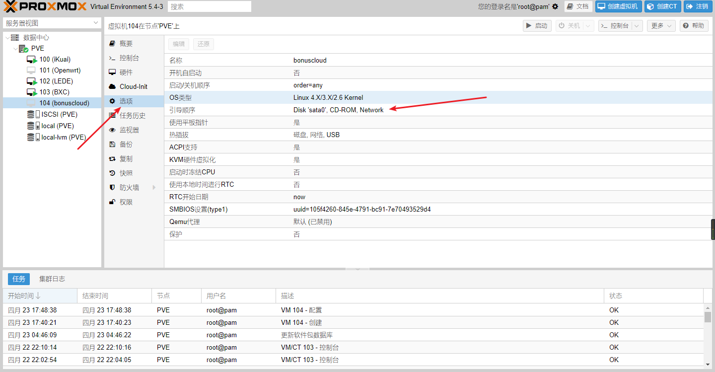Select the 更新软件包数据库 task row
Image resolution: width=715 pixels, height=372 pixels.
coord(353,335)
